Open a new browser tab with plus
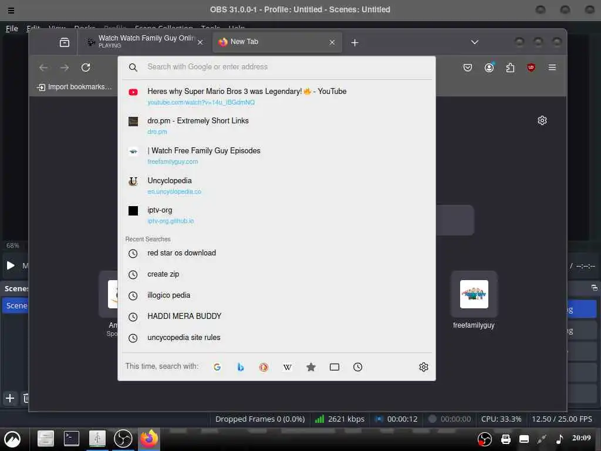Viewport: 601px width, 451px height. 354,42
